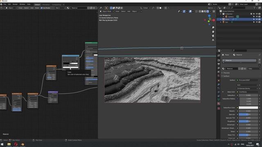Open the Render menu
This screenshot has height=147, width=262.
[x=15, y=4]
